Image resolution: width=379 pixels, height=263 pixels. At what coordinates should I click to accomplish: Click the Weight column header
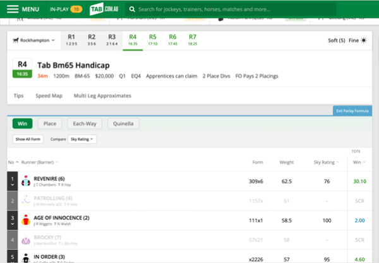point(287,162)
